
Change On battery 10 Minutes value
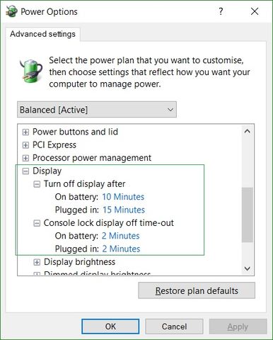coord(123,197)
